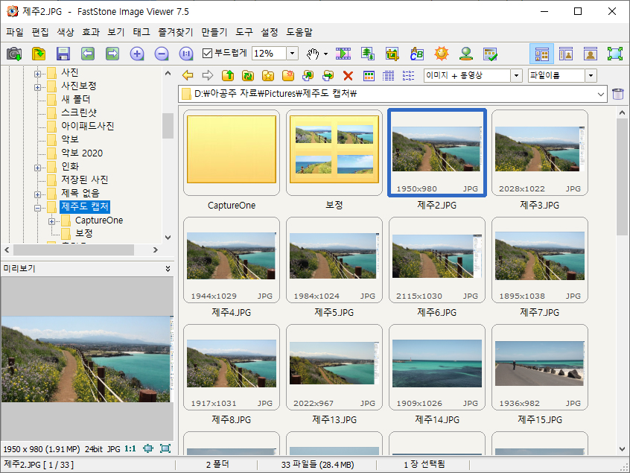Image resolution: width=630 pixels, height=473 pixels.
Task: Open the draw board text icon
Action: coord(417,54)
